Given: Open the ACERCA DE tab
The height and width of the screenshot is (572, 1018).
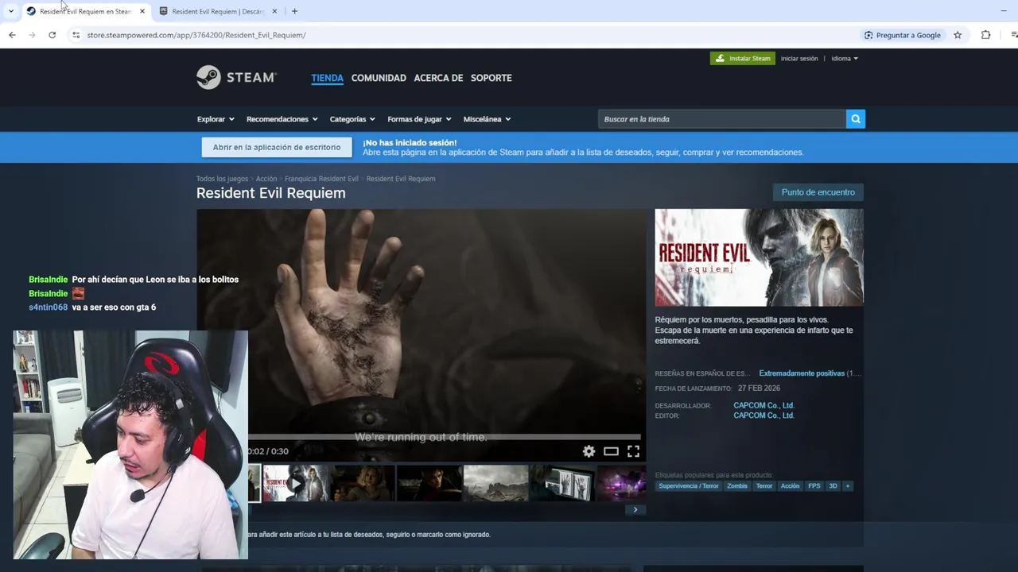Looking at the screenshot, I should click(x=438, y=78).
